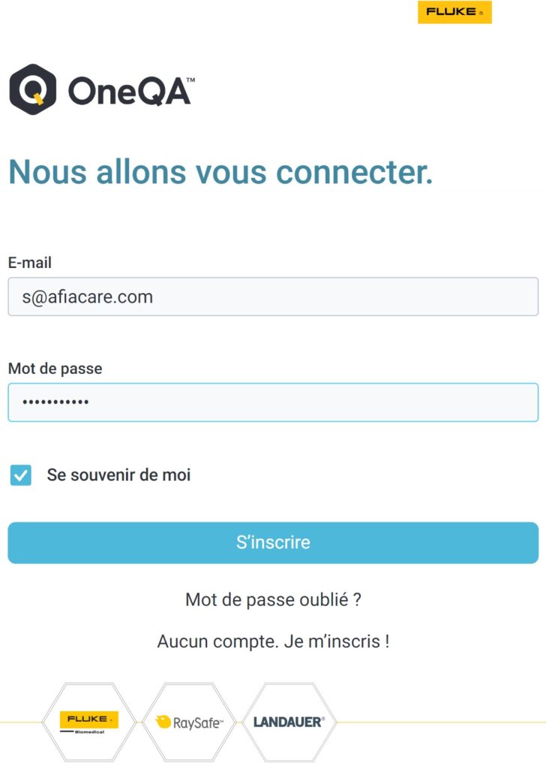The height and width of the screenshot is (769, 546).
Task: Click the OneQA hexagon logo icon
Action: [32, 89]
